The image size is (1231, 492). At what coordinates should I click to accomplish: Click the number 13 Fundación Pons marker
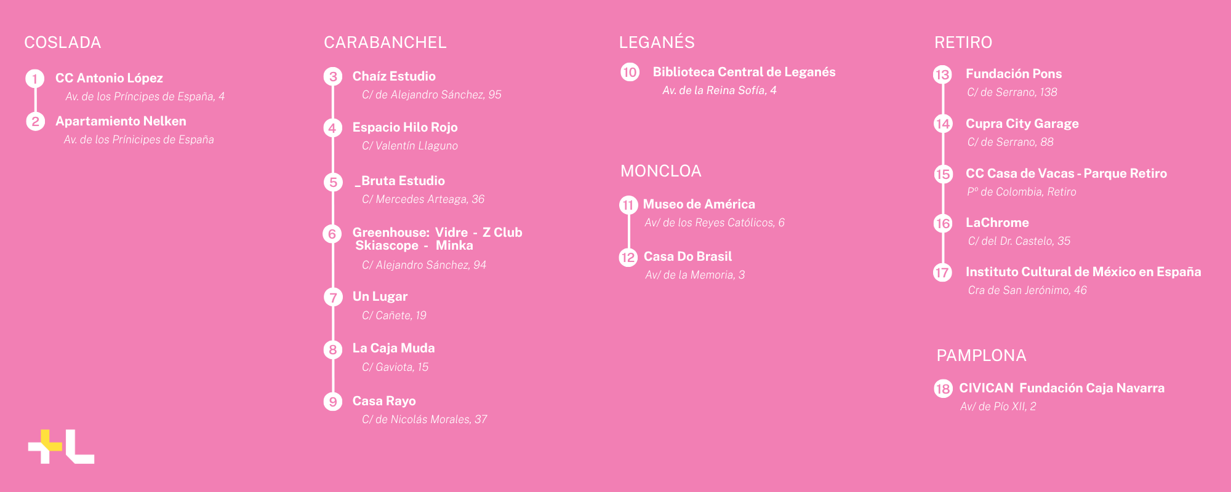click(x=942, y=75)
